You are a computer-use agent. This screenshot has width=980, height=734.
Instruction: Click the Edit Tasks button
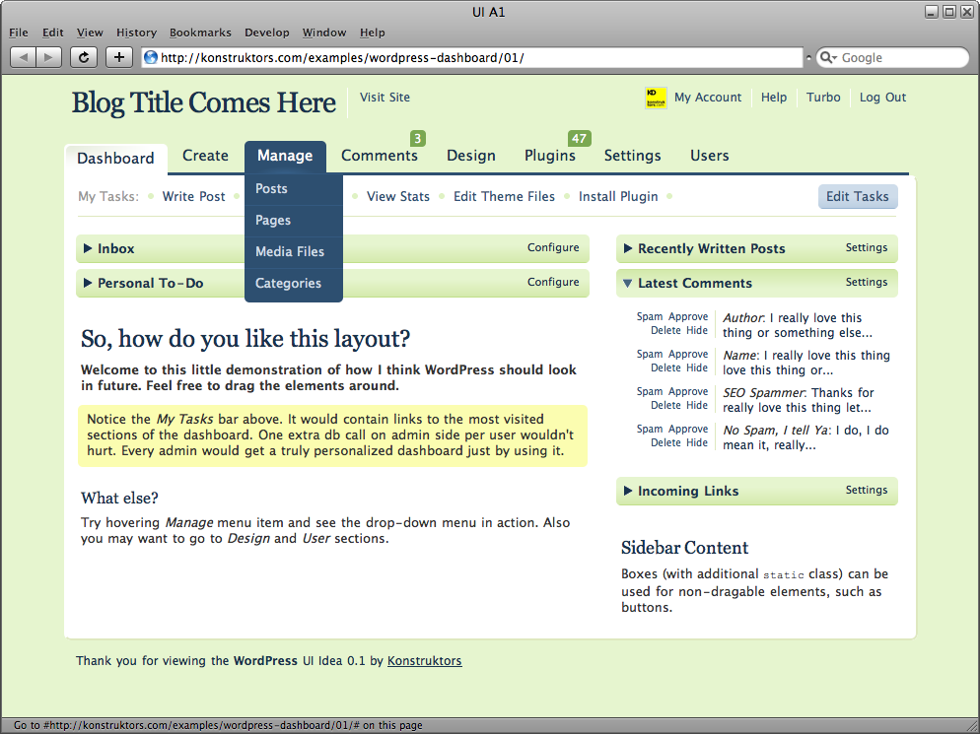858,196
